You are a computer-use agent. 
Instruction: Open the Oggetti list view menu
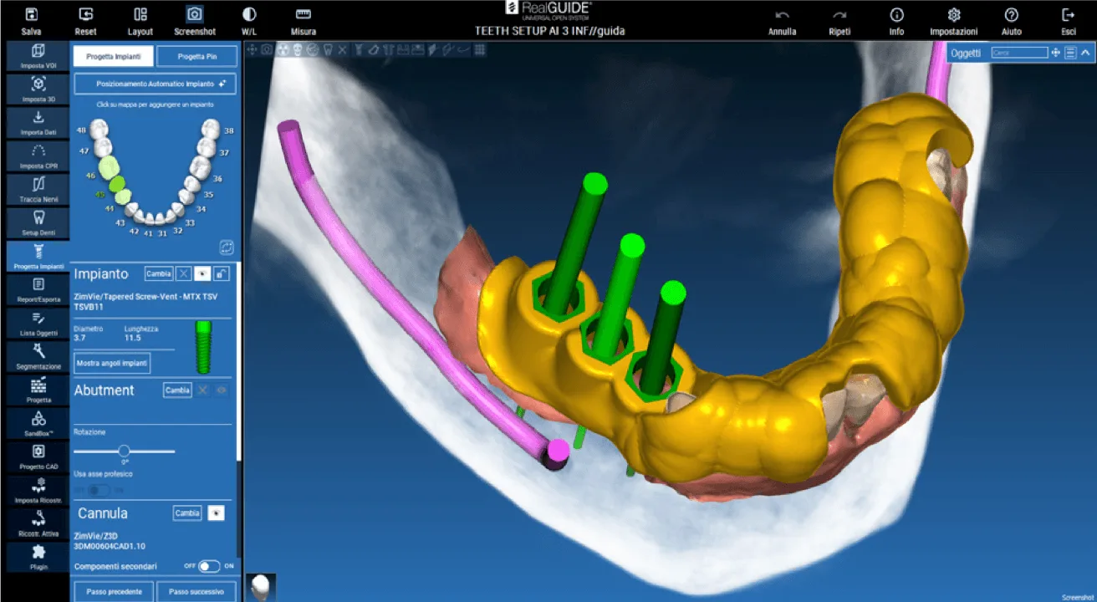(x=1070, y=53)
